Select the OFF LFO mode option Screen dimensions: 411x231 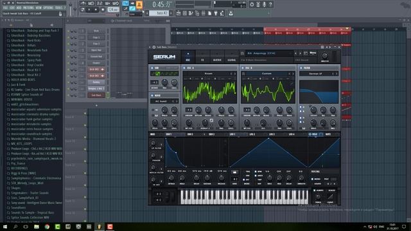click(x=244, y=180)
